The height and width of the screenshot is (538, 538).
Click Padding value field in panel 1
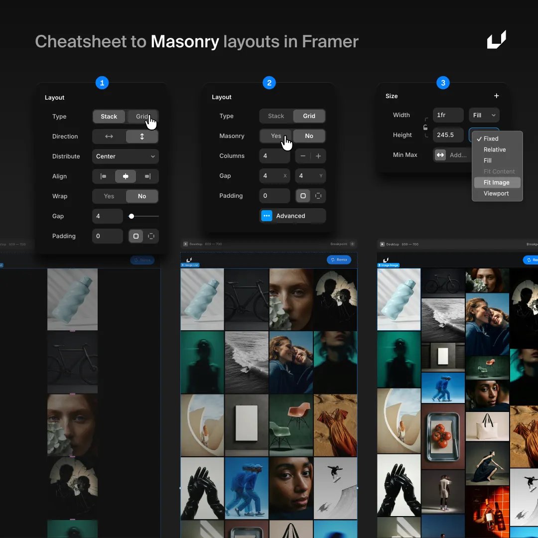108,236
